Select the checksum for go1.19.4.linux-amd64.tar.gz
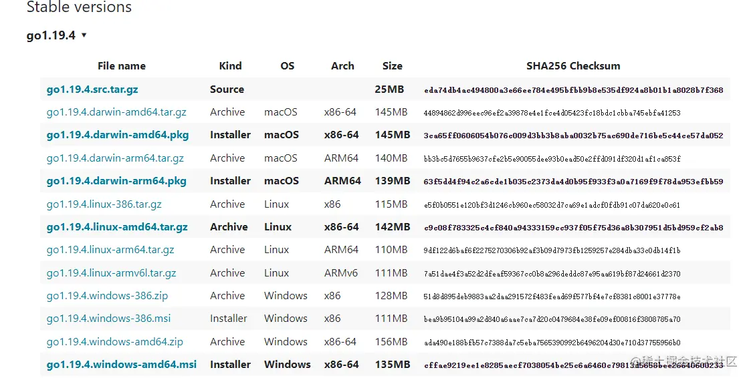Image resolution: width=749 pixels, height=380 pixels. [x=574, y=228]
